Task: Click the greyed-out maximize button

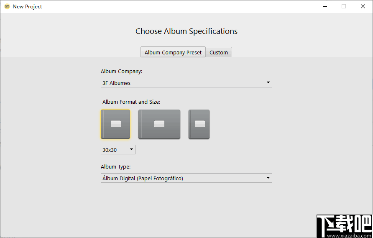Action: point(344,6)
